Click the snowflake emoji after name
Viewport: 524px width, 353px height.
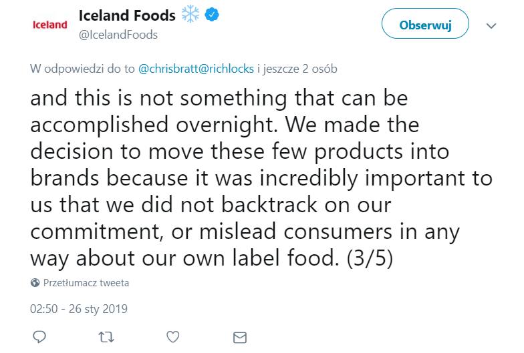(x=191, y=15)
